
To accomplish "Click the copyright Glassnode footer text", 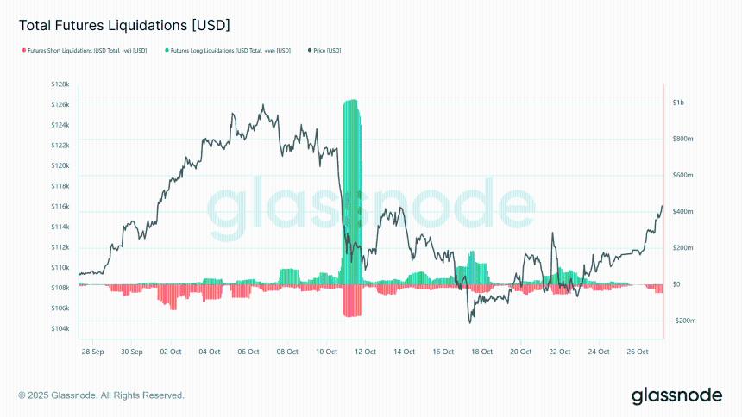I will pyautogui.click(x=101, y=395).
